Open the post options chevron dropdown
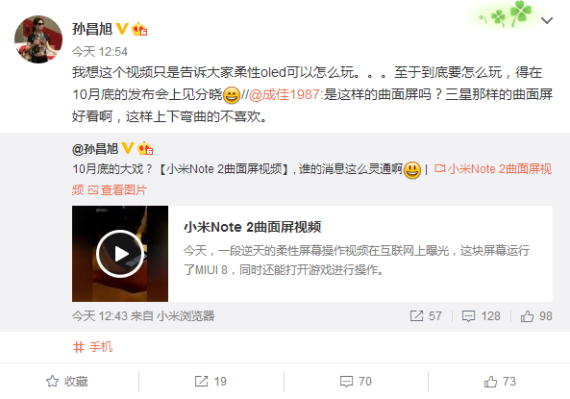Image resolution: width=570 pixels, height=399 pixels. click(547, 20)
